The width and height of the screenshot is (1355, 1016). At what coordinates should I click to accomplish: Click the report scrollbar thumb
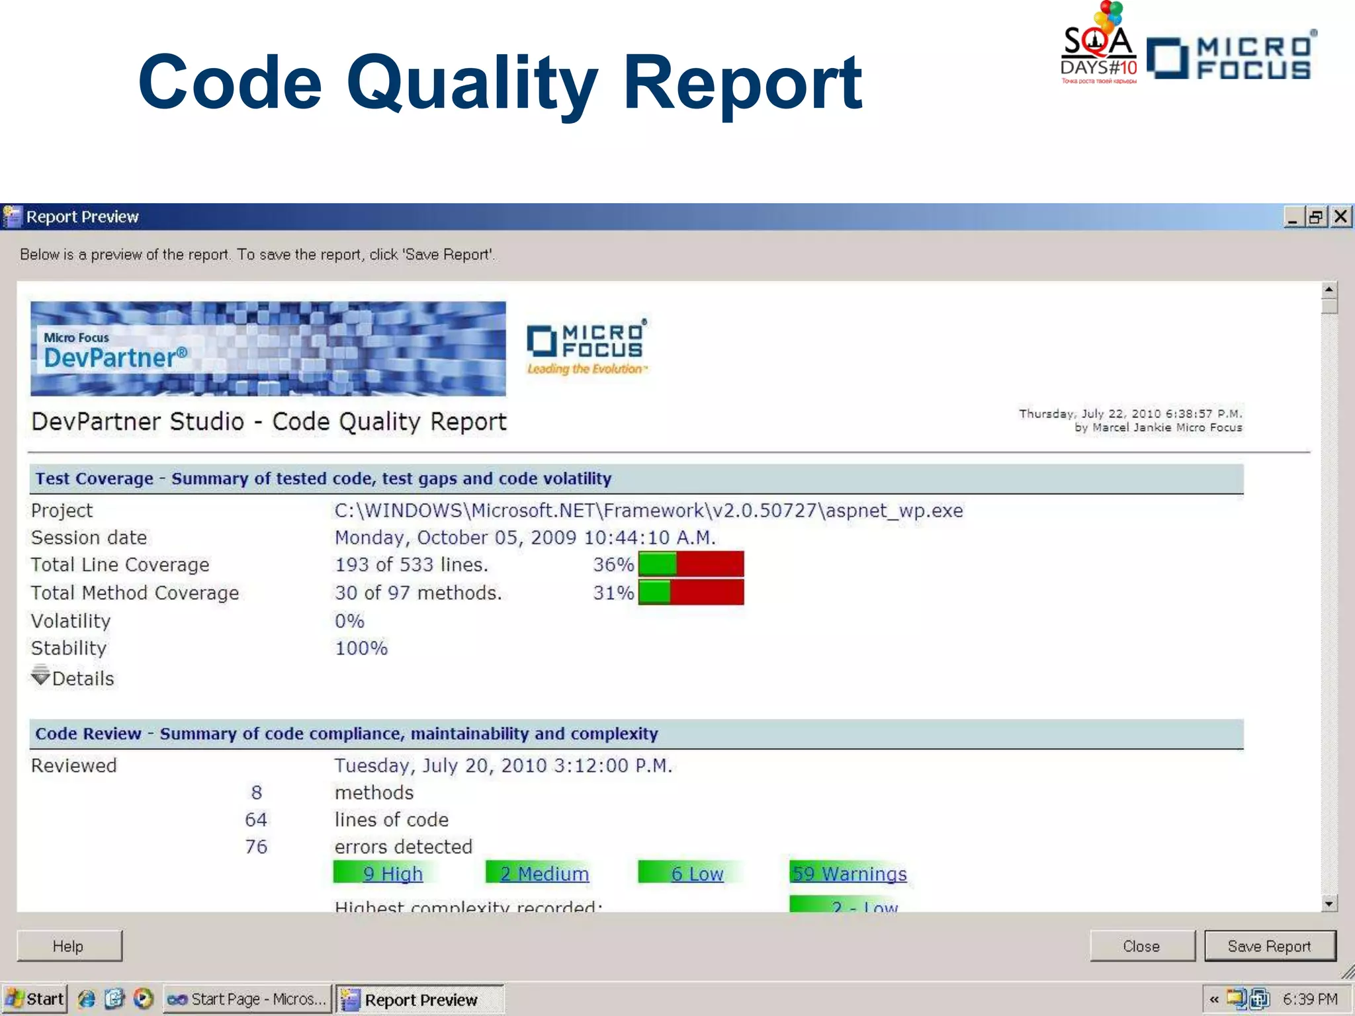tap(1329, 306)
